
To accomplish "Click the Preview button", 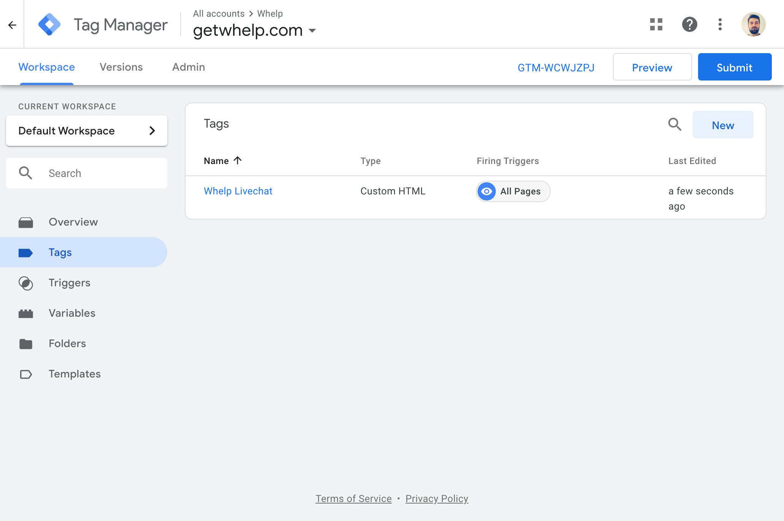I will point(652,67).
